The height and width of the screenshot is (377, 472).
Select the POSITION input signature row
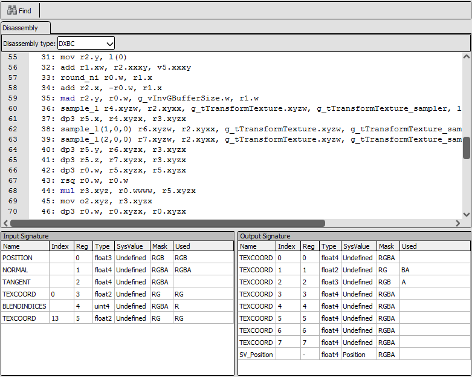click(x=117, y=258)
